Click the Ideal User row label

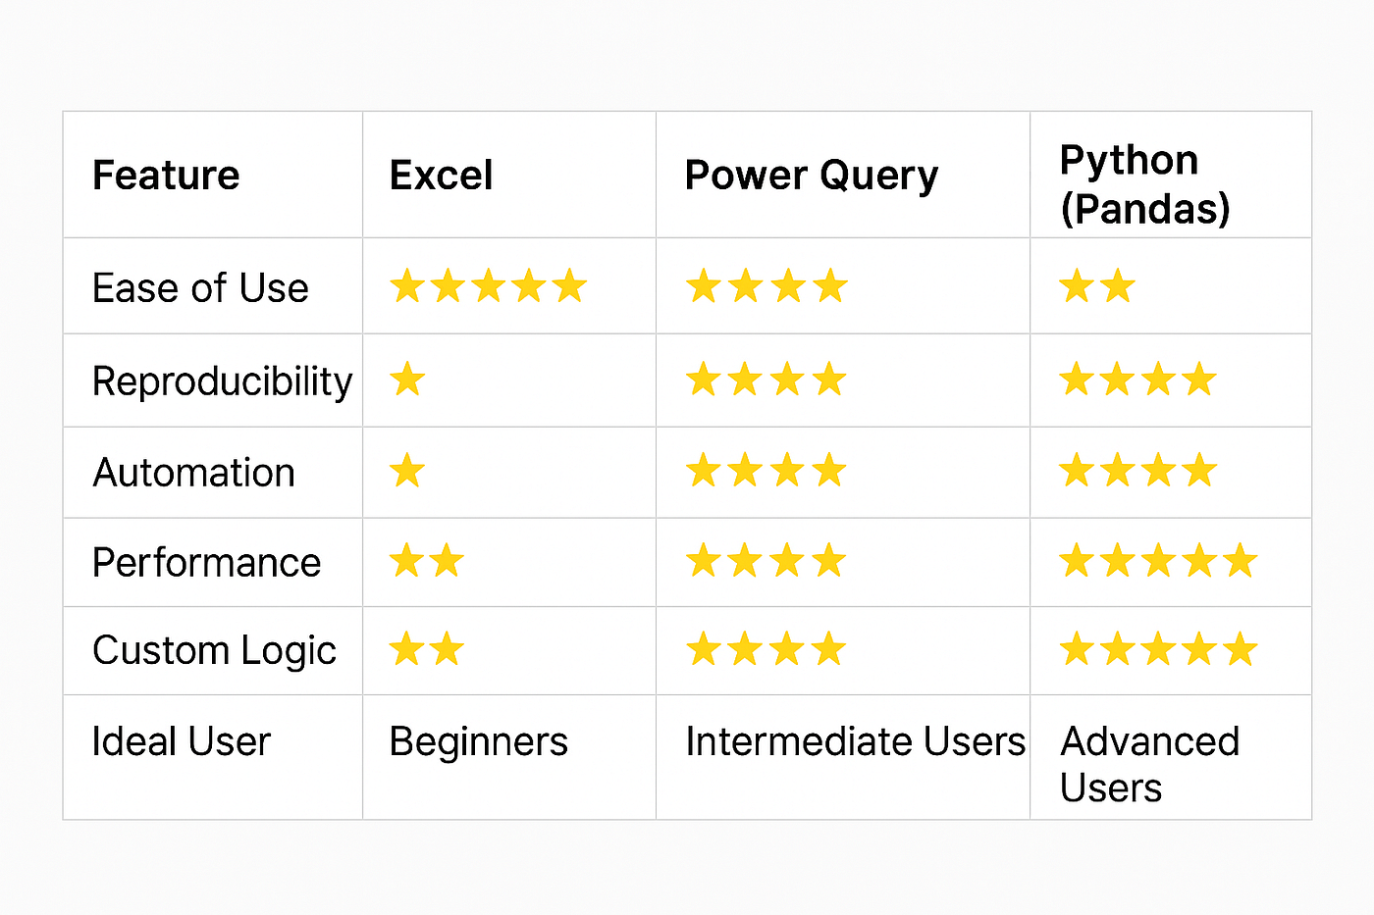[x=181, y=741]
